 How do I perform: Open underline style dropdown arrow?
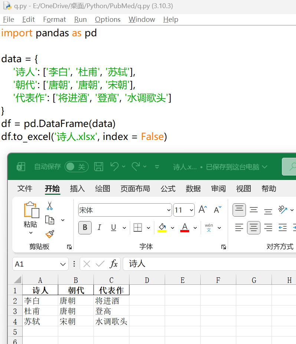tap(124, 228)
